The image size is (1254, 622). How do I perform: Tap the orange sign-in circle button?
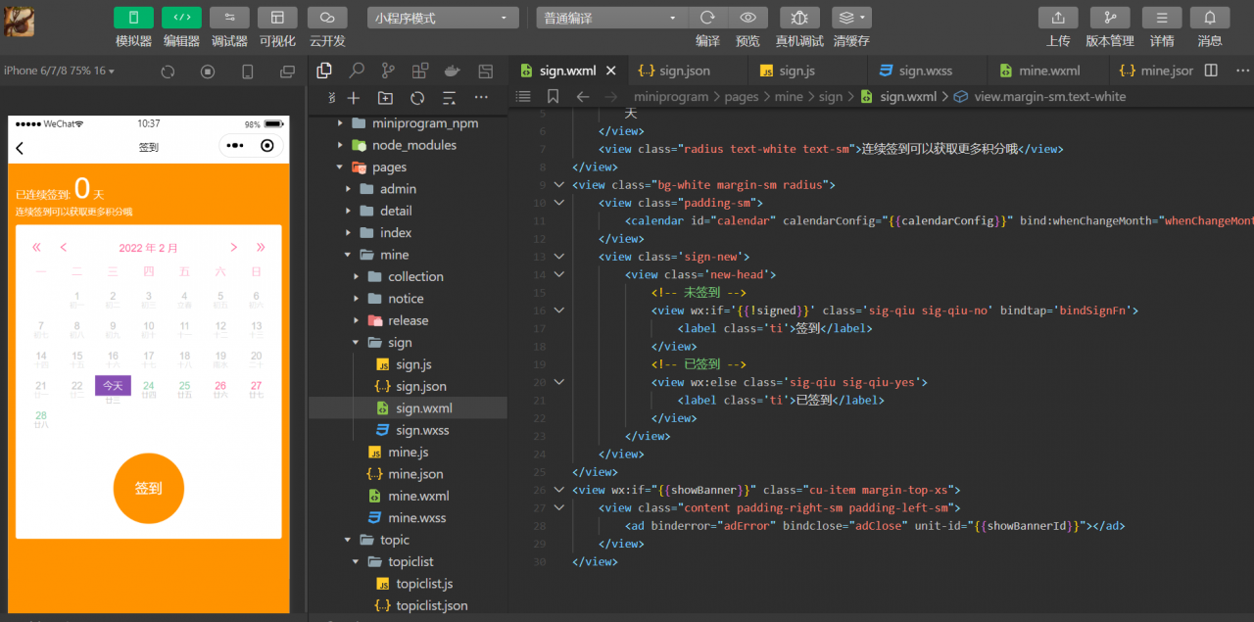point(148,488)
